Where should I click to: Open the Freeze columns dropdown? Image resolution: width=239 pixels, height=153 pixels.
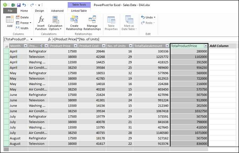tap(24, 23)
